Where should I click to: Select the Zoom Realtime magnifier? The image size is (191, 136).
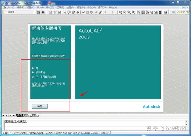[x=124, y=12]
